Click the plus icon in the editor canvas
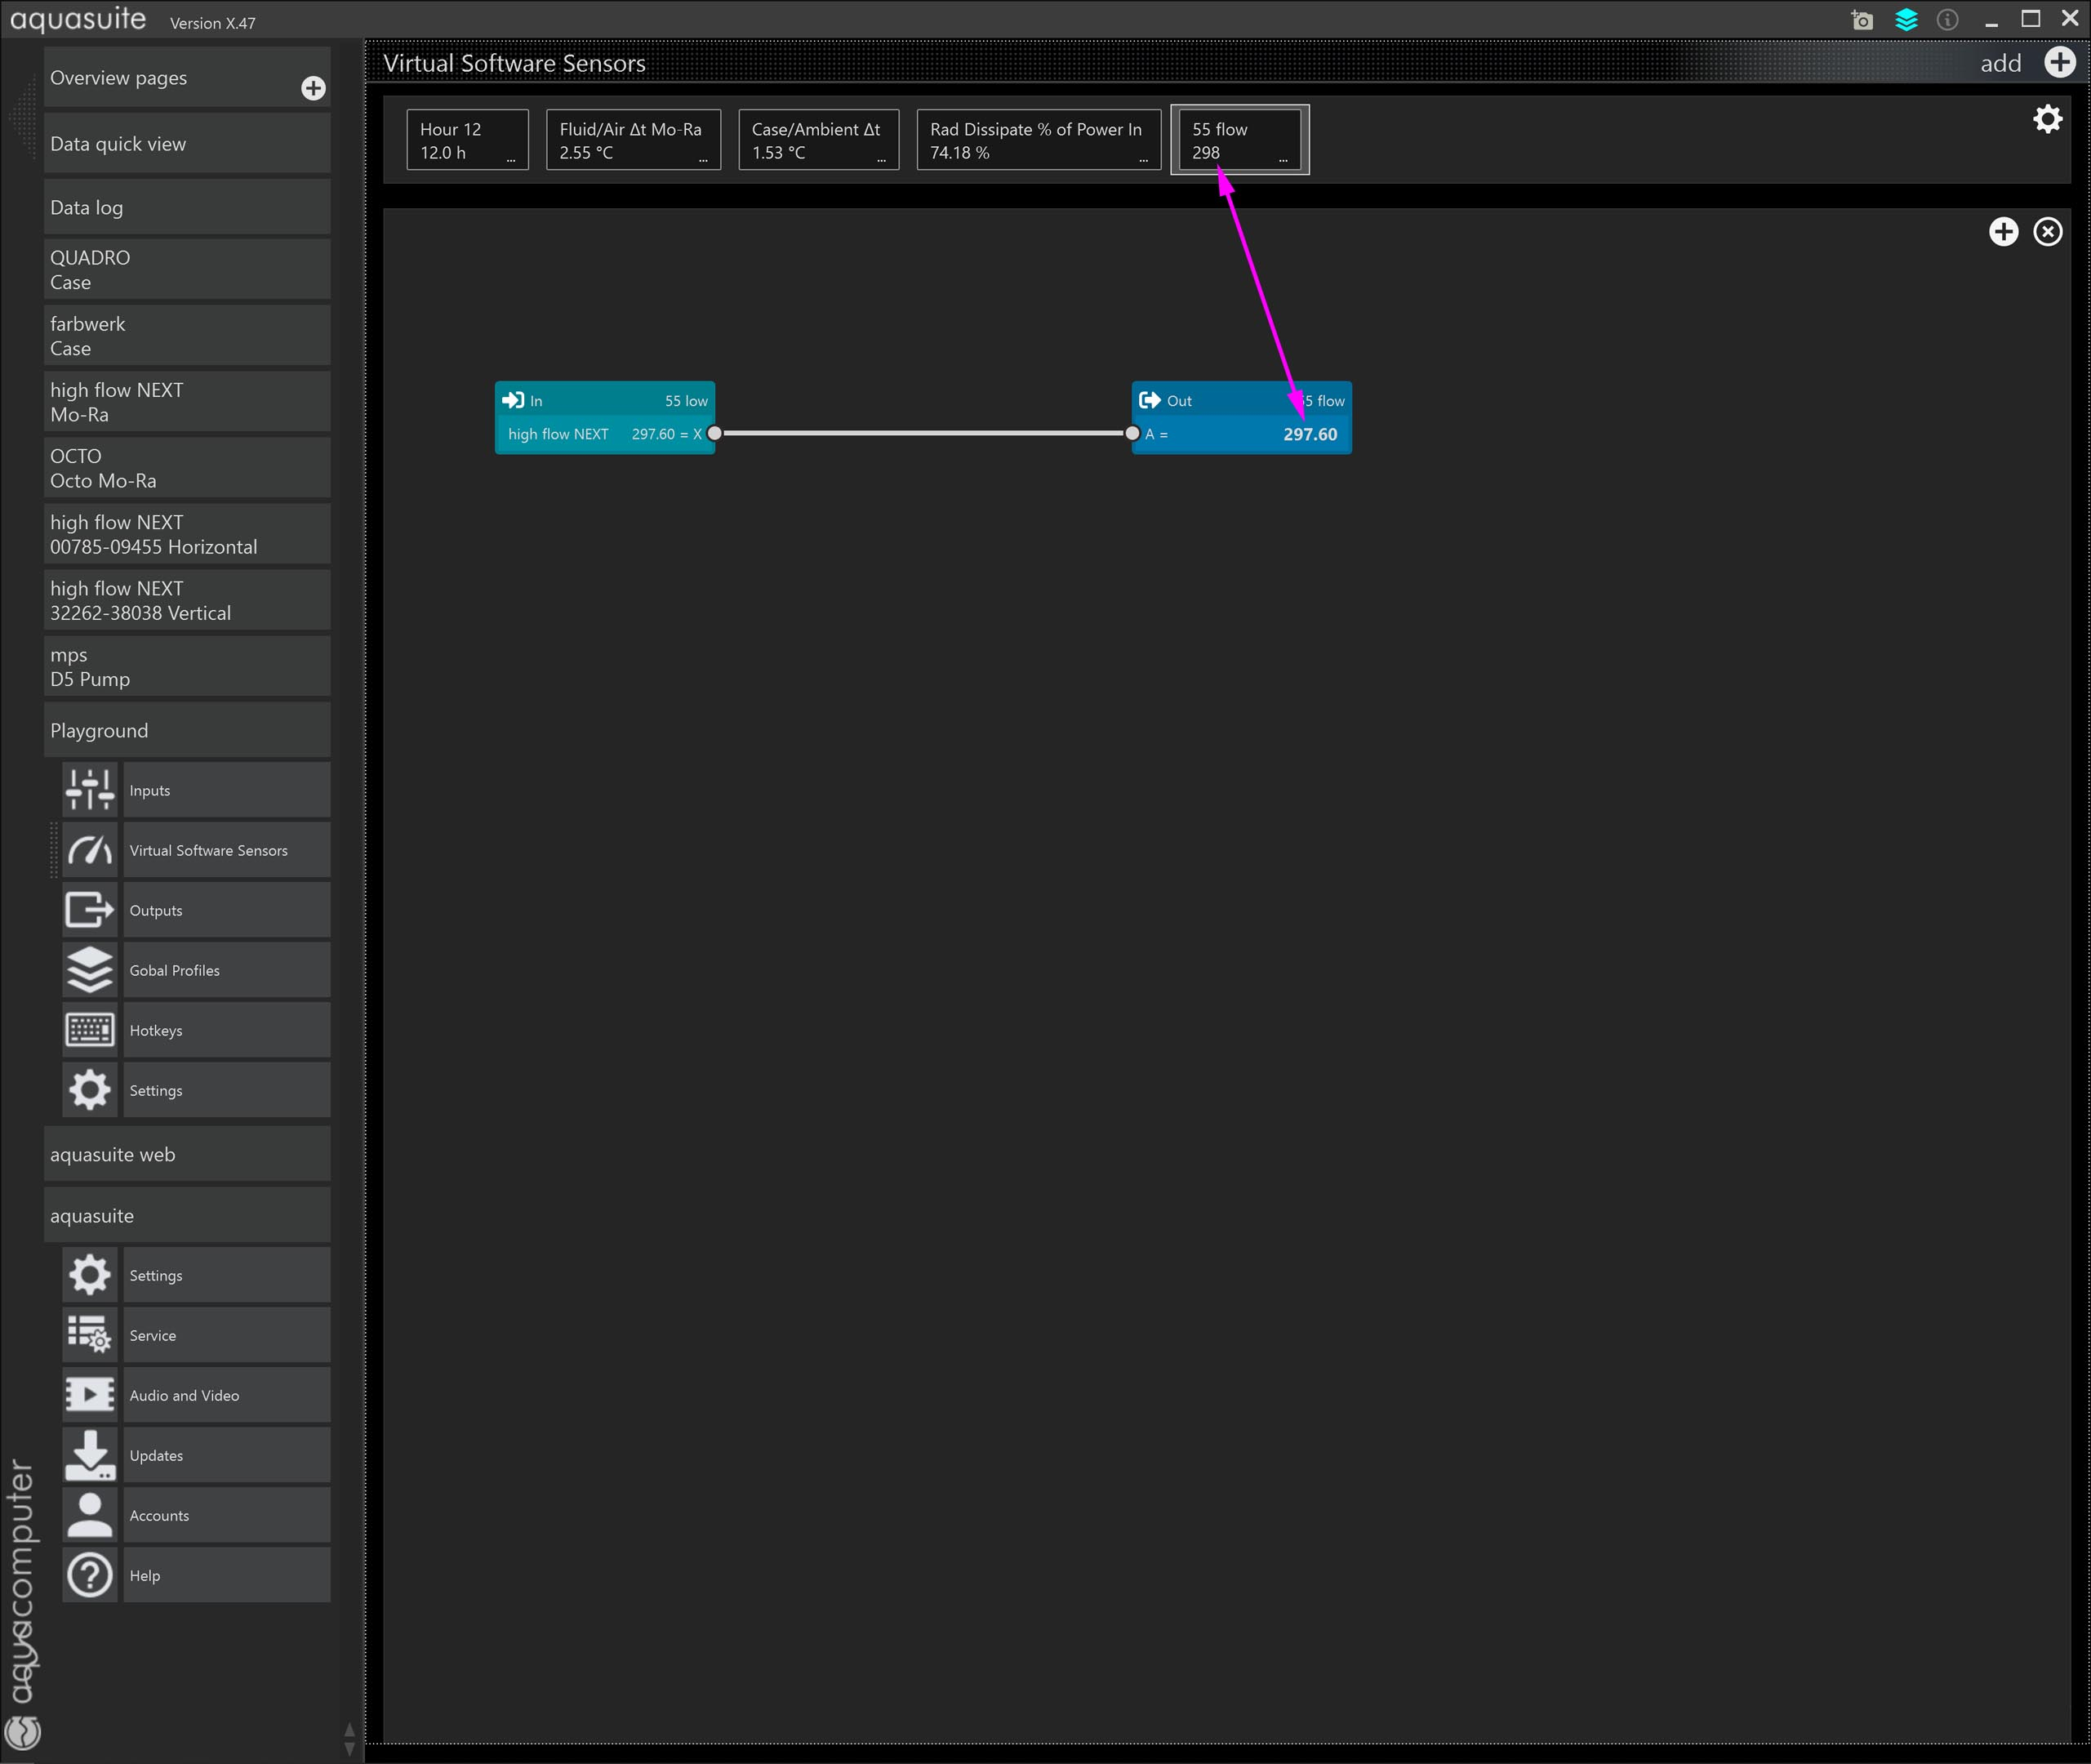This screenshot has width=2091, height=1764. [2003, 232]
